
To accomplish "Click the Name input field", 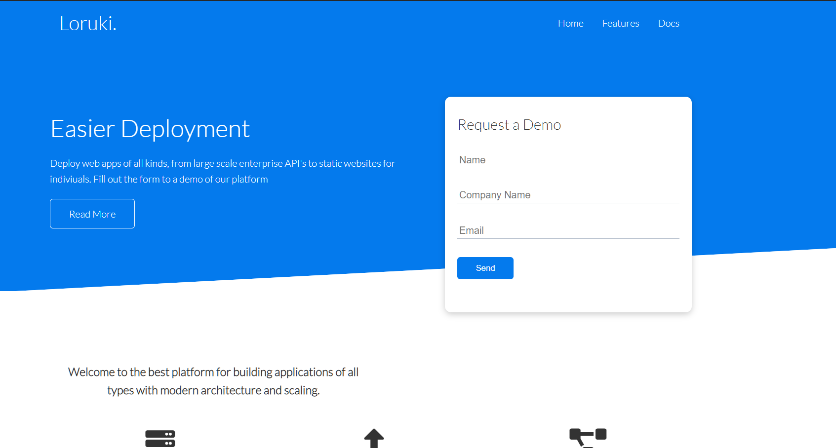I will click(x=568, y=159).
